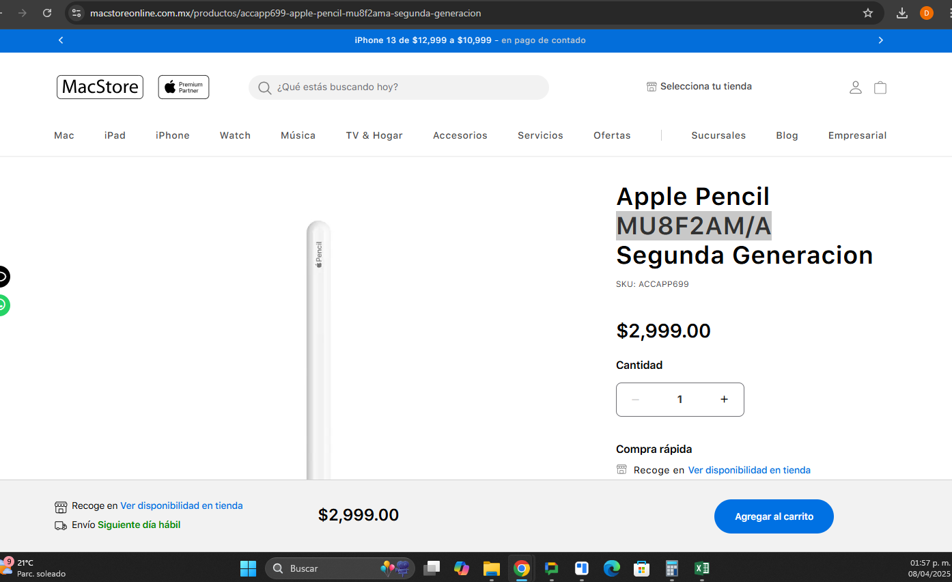Click the iPhone 13 promo banner text

[x=470, y=40]
